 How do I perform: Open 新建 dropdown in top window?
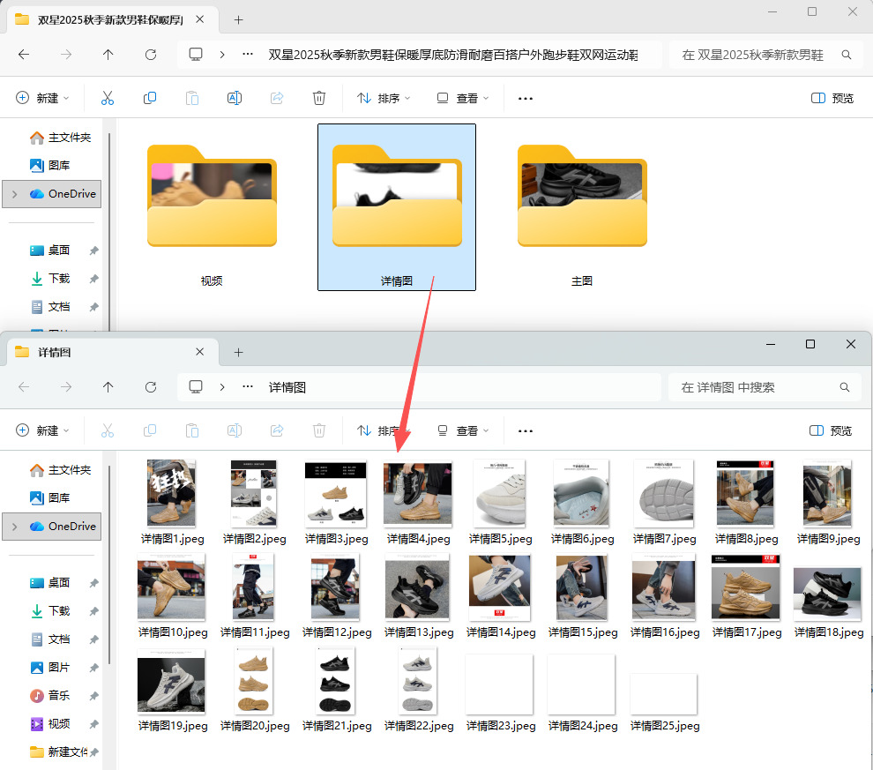(43, 99)
